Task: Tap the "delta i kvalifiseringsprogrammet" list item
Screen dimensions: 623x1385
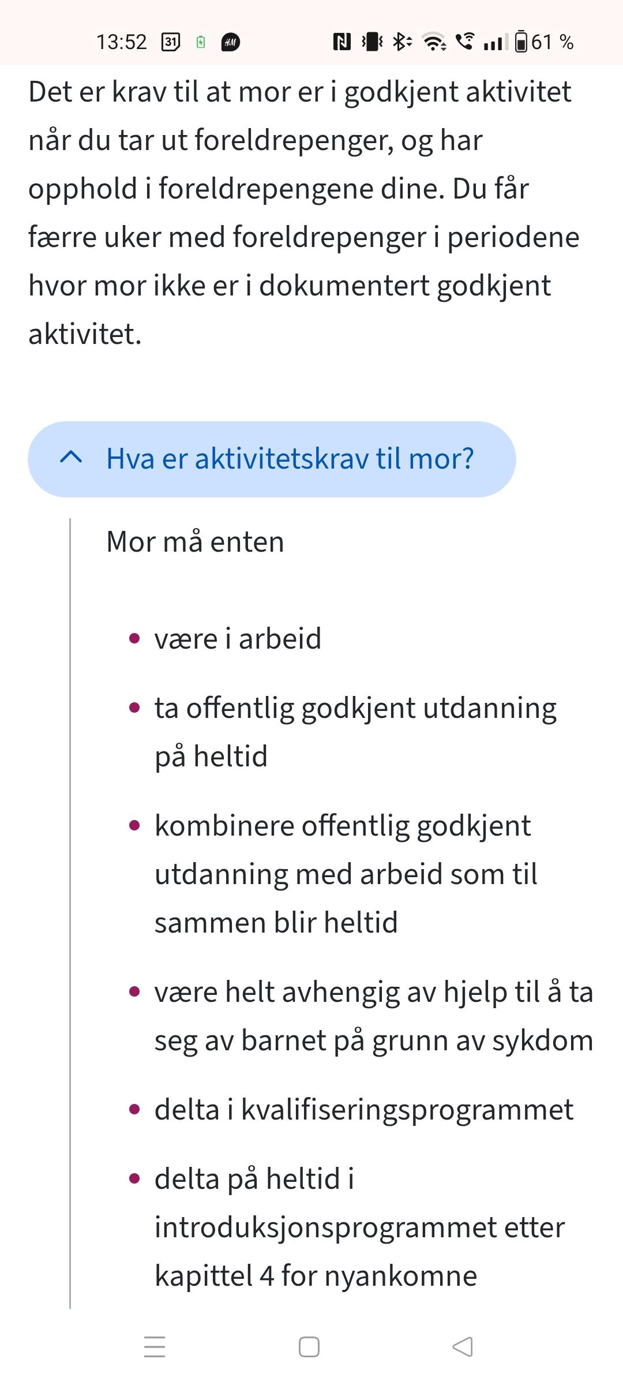Action: 363,1110
